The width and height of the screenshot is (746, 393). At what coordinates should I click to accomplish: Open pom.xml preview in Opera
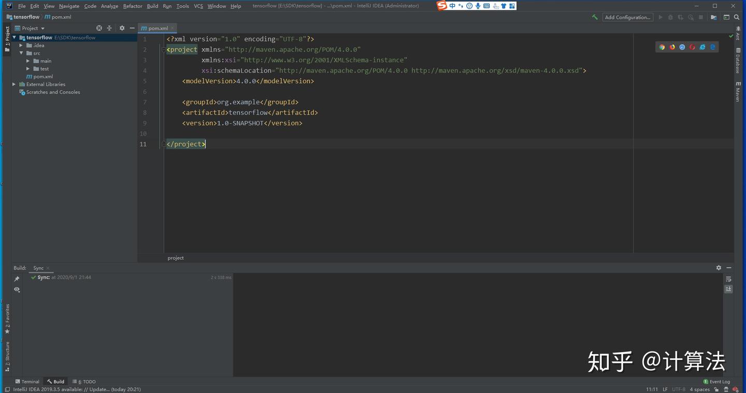pos(692,47)
